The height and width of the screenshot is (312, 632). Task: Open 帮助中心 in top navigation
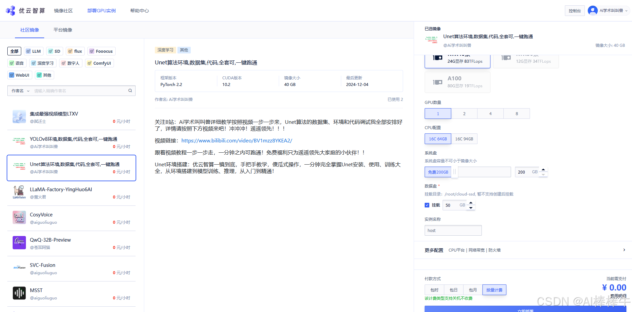click(x=140, y=11)
